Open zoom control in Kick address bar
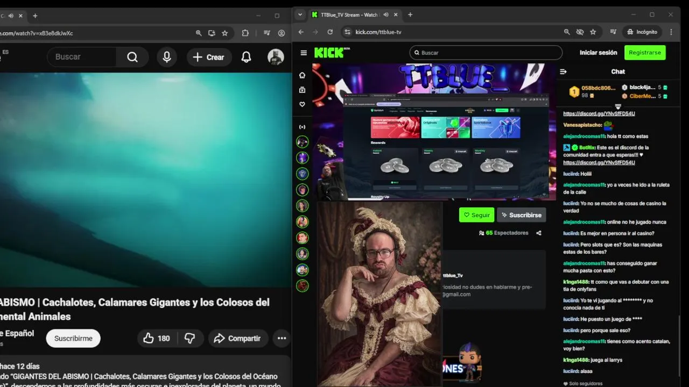Viewport: 689px width, 387px height. [x=567, y=32]
